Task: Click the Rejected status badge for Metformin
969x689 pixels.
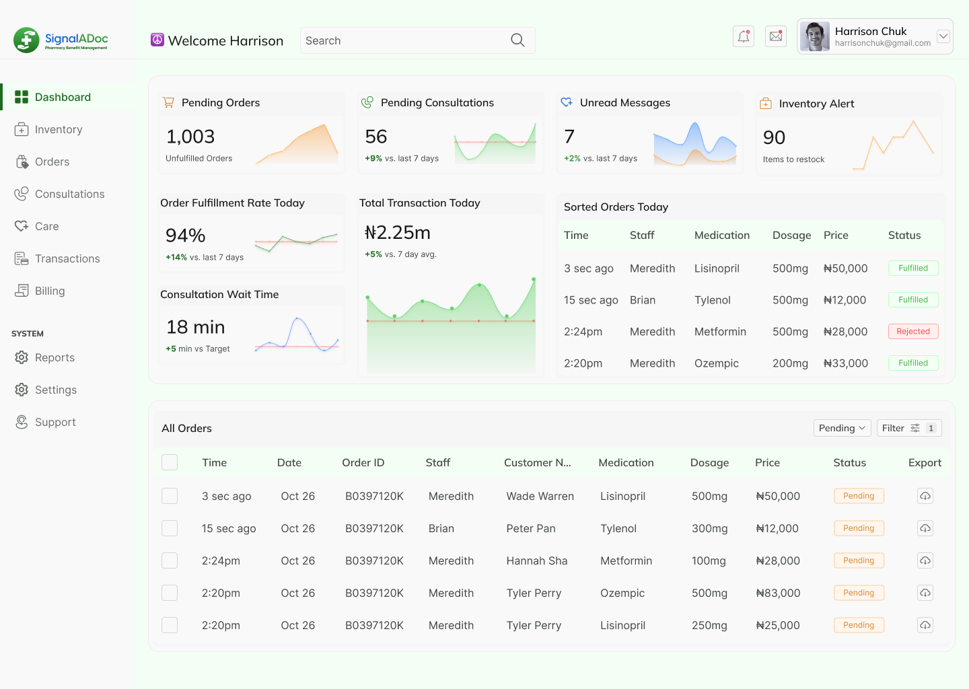Action: [913, 331]
